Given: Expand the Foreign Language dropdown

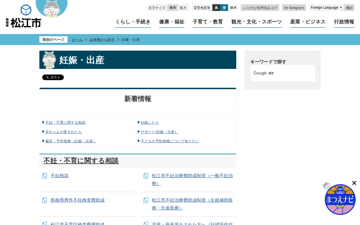Looking at the screenshot, I should coord(326,8).
